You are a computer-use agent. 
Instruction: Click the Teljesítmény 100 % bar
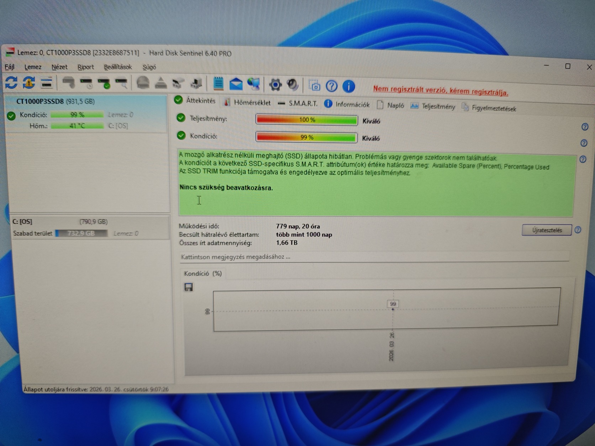pyautogui.click(x=306, y=120)
